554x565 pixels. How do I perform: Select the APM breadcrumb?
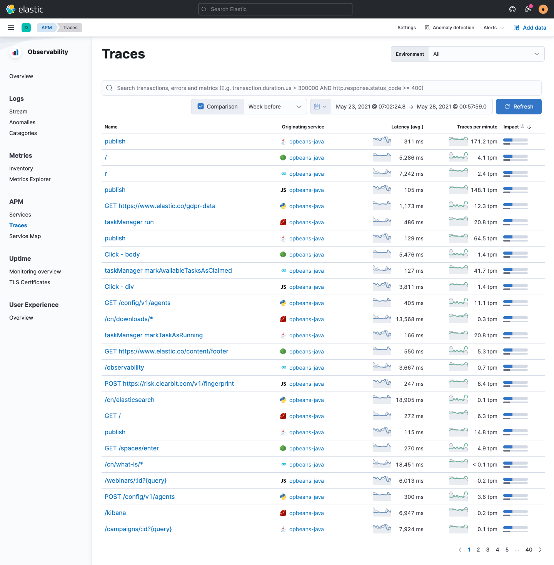pos(47,27)
